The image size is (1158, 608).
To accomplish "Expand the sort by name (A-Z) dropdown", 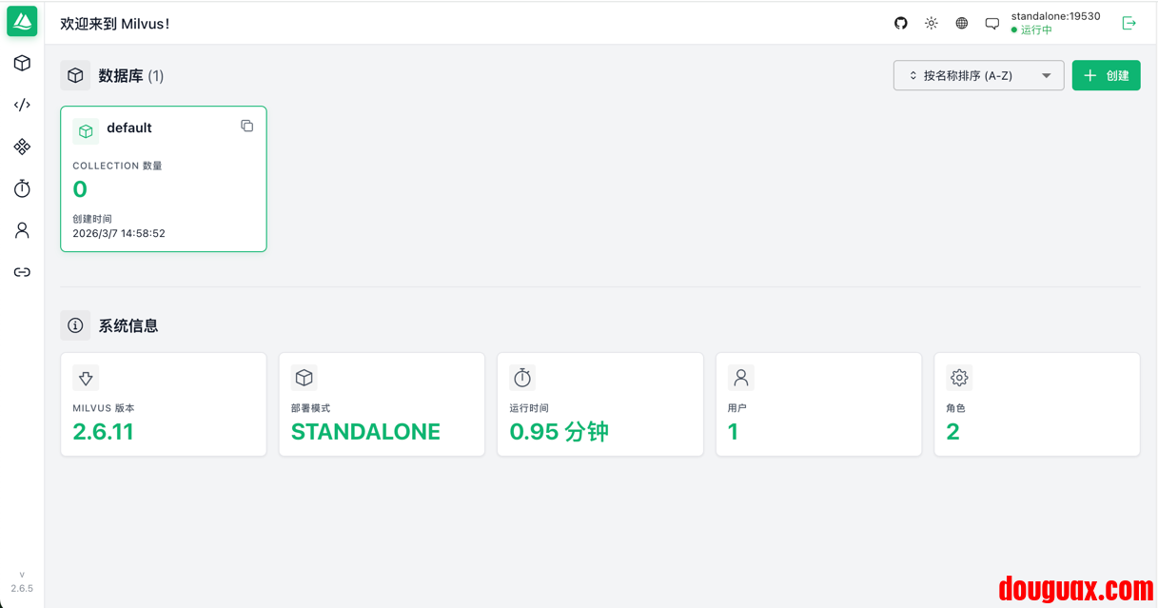I will [968, 75].
